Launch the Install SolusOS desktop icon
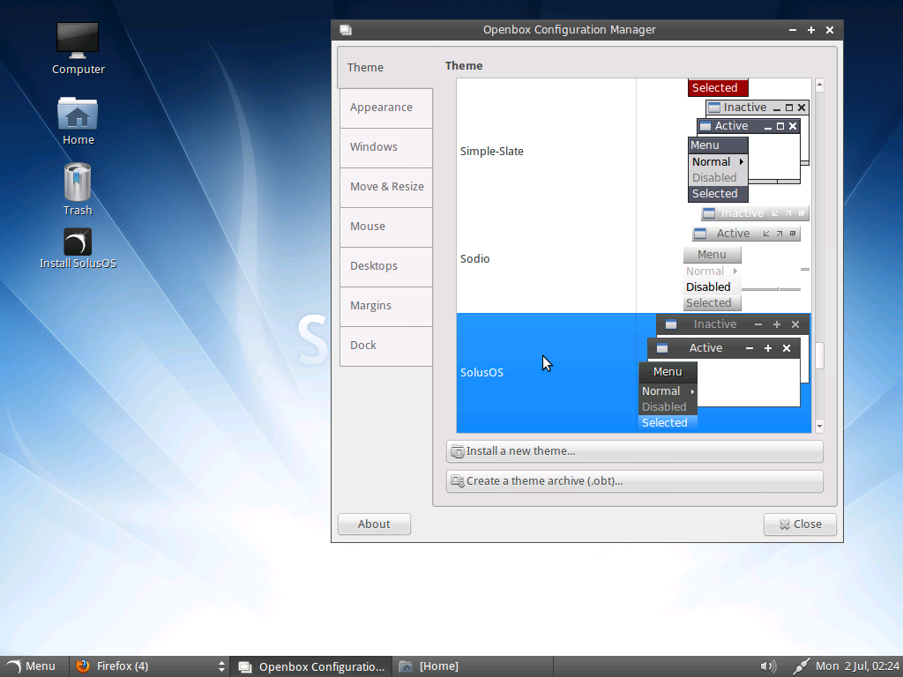The height and width of the screenshot is (677, 903). (x=78, y=249)
